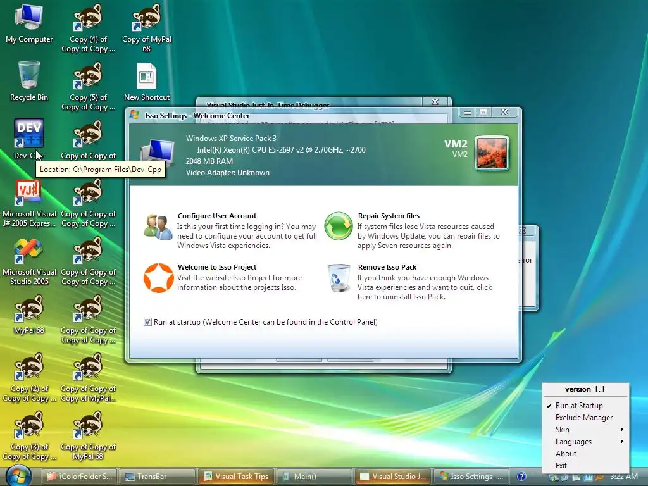The width and height of the screenshot is (648, 486).
Task: Click the Windows flag tray icon
Action: (x=552, y=477)
